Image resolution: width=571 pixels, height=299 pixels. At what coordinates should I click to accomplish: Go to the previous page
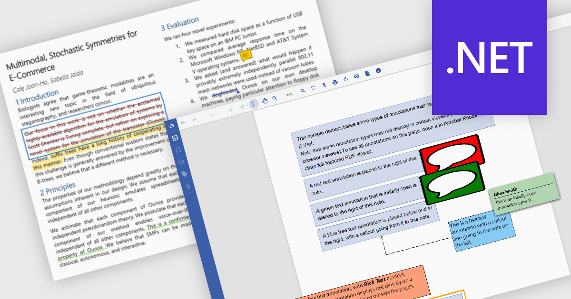point(196,120)
